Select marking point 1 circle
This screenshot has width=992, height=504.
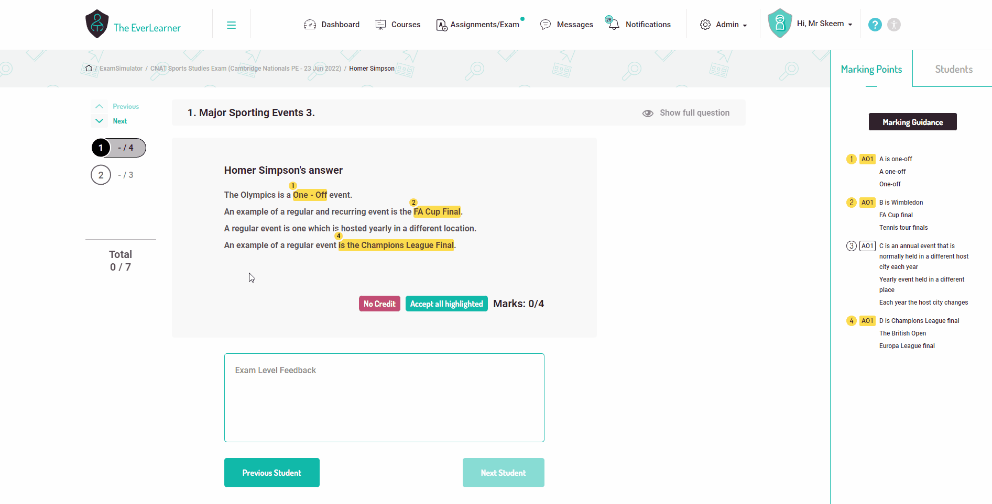[852, 159]
